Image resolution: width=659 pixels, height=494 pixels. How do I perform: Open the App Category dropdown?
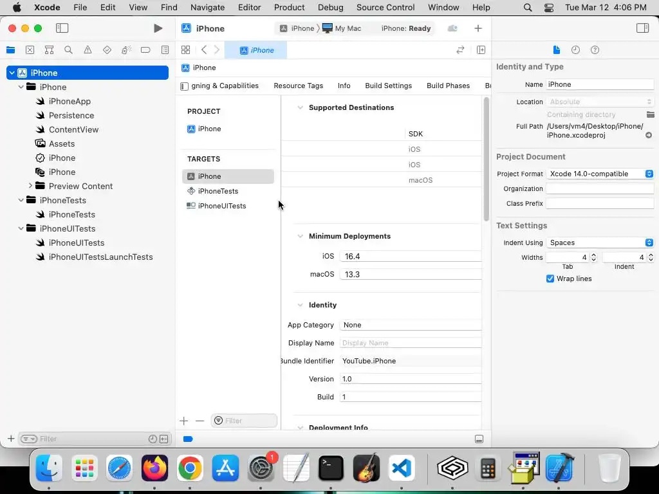click(x=410, y=325)
